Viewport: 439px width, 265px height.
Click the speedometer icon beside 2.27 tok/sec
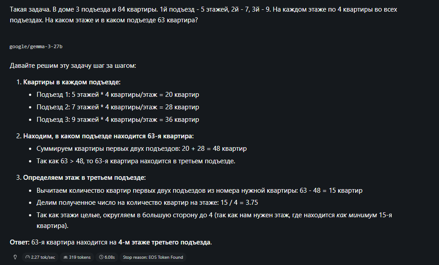28,257
